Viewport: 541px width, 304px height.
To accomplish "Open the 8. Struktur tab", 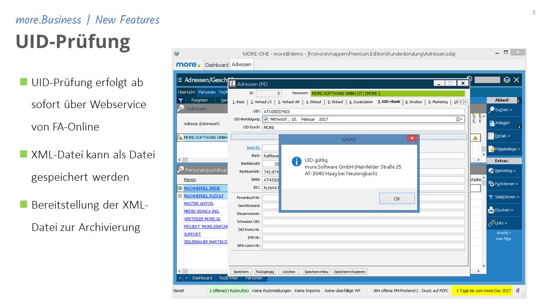I will pyautogui.click(x=414, y=102).
